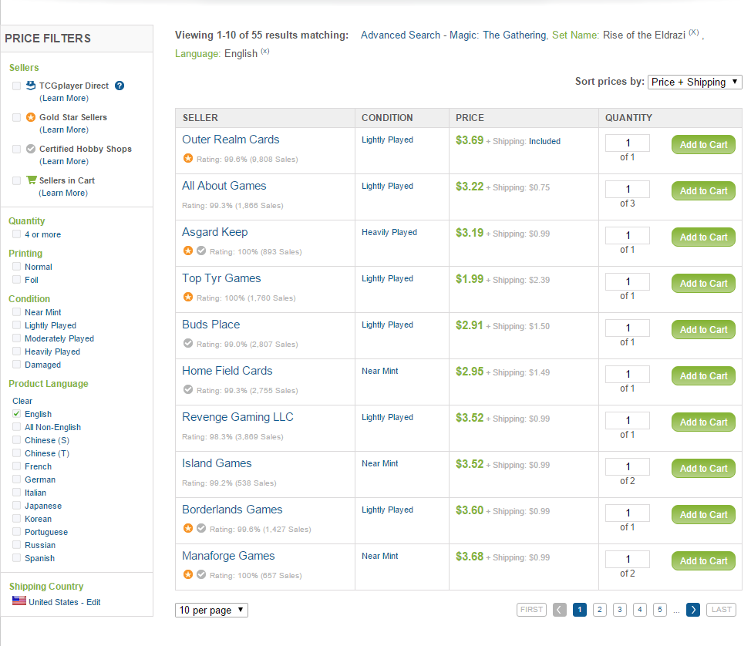Check the All Non-English language filter

click(17, 426)
